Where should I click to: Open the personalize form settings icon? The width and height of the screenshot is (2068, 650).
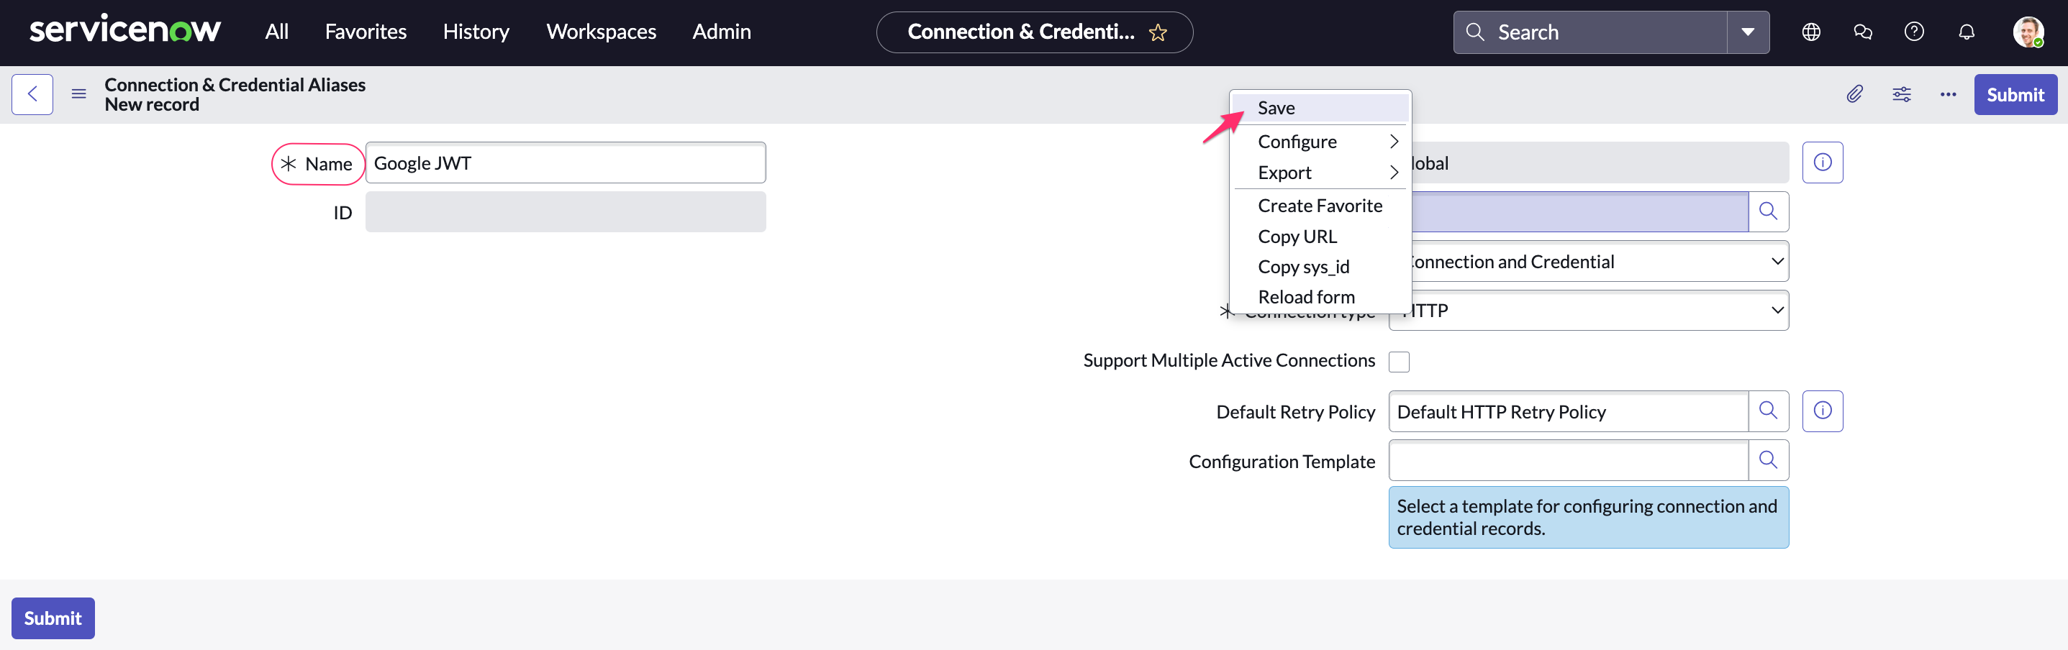click(x=1902, y=94)
